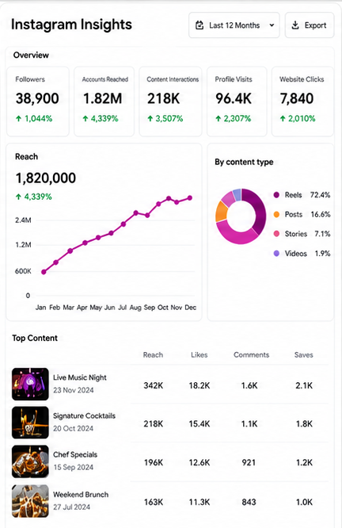This screenshot has height=528, width=342.
Task: Click the 23 Nov 2024 date
Action: (74, 390)
